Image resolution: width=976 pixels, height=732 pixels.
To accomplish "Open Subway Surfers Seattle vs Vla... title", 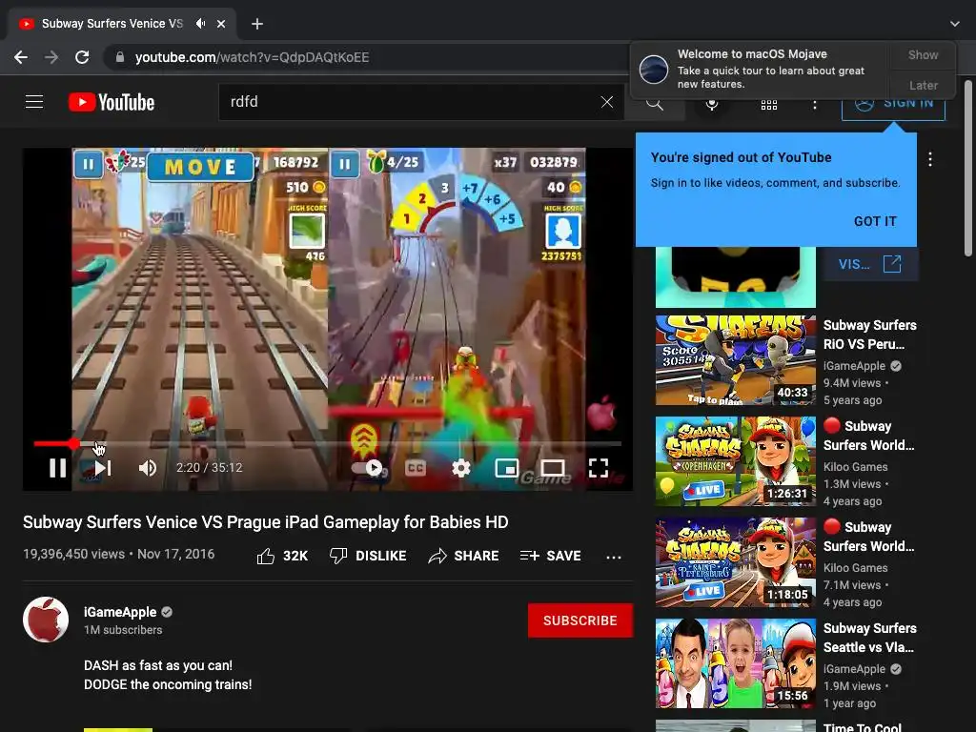I will pos(869,638).
